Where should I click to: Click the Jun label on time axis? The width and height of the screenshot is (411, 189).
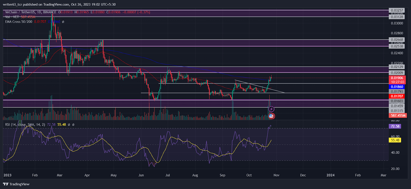pos(141,175)
